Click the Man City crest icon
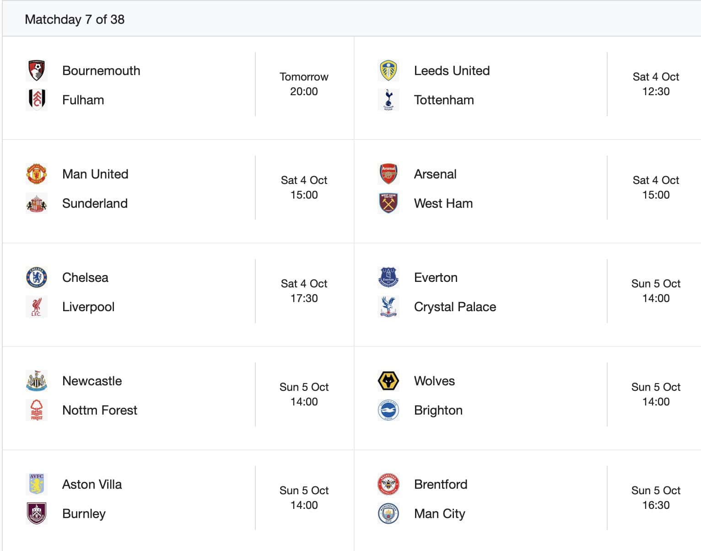 tap(388, 513)
